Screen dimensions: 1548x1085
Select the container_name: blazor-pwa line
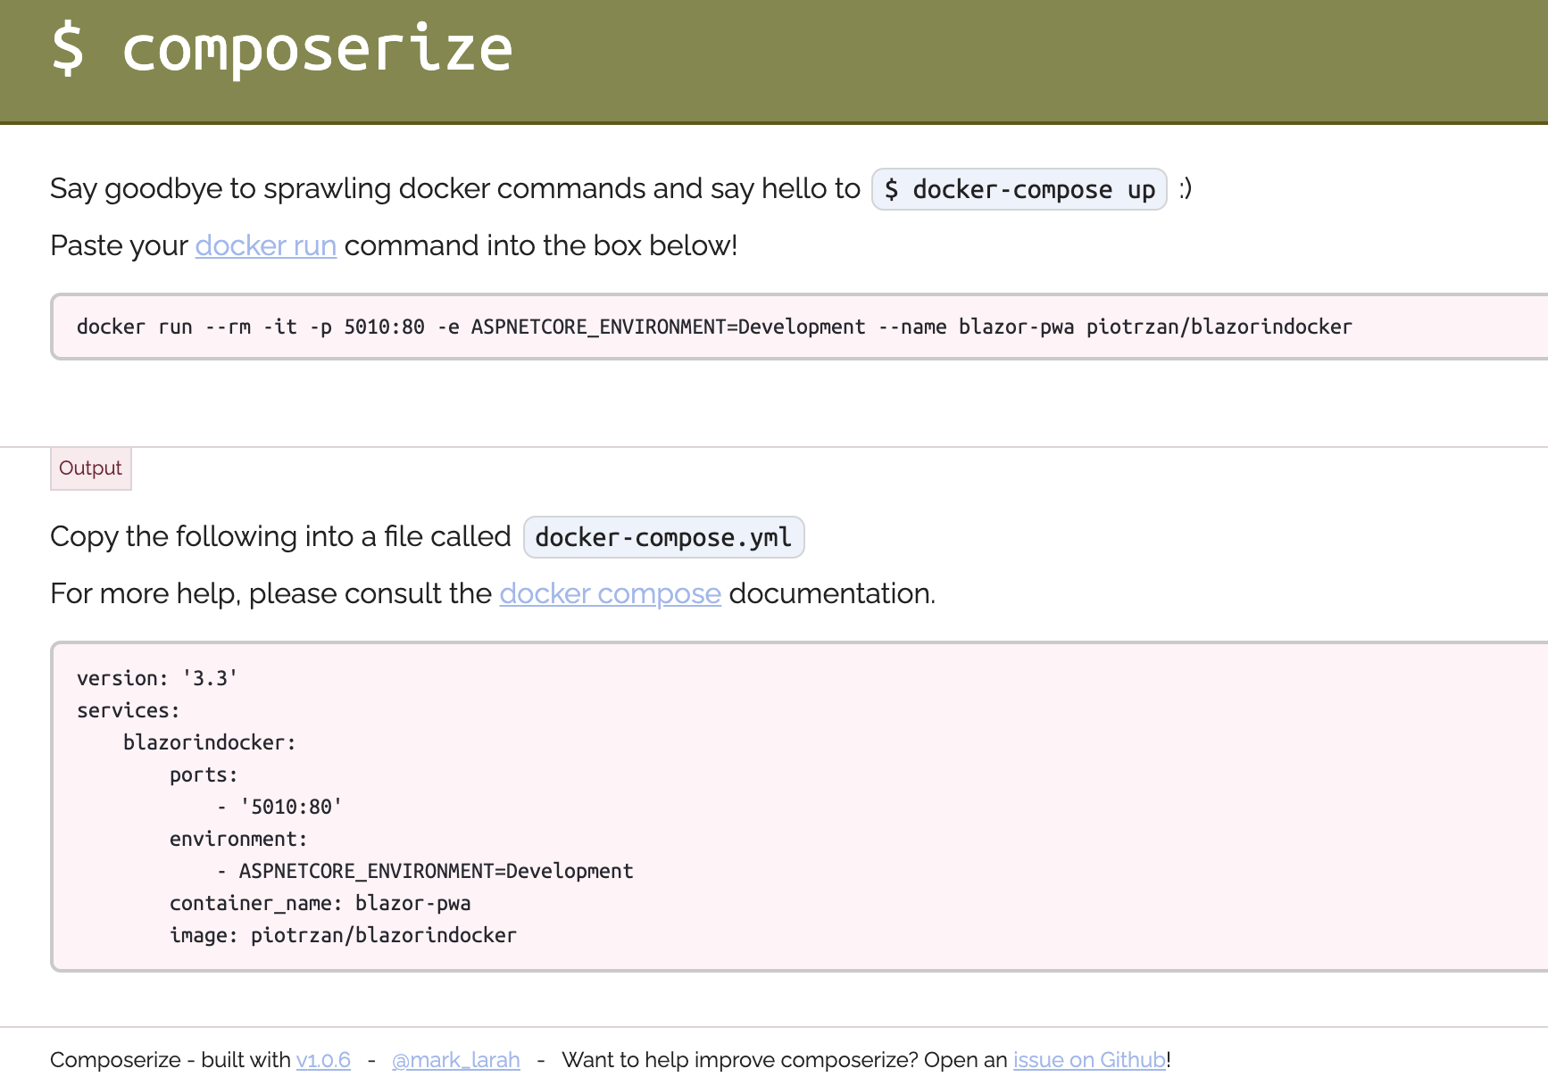[x=320, y=902]
